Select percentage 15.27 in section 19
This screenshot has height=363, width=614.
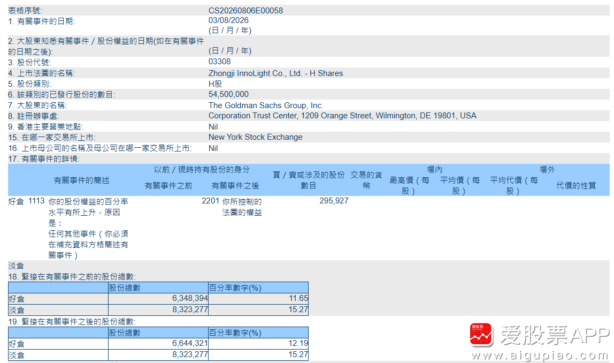pos(298,354)
